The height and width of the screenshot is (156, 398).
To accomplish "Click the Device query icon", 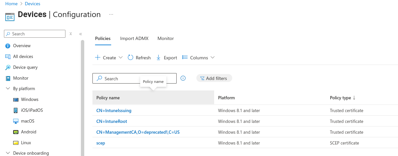I will pyautogui.click(x=8, y=68).
